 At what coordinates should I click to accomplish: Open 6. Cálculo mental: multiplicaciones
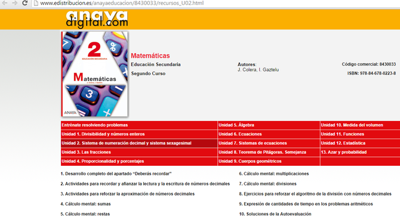pyautogui.click(x=273, y=173)
